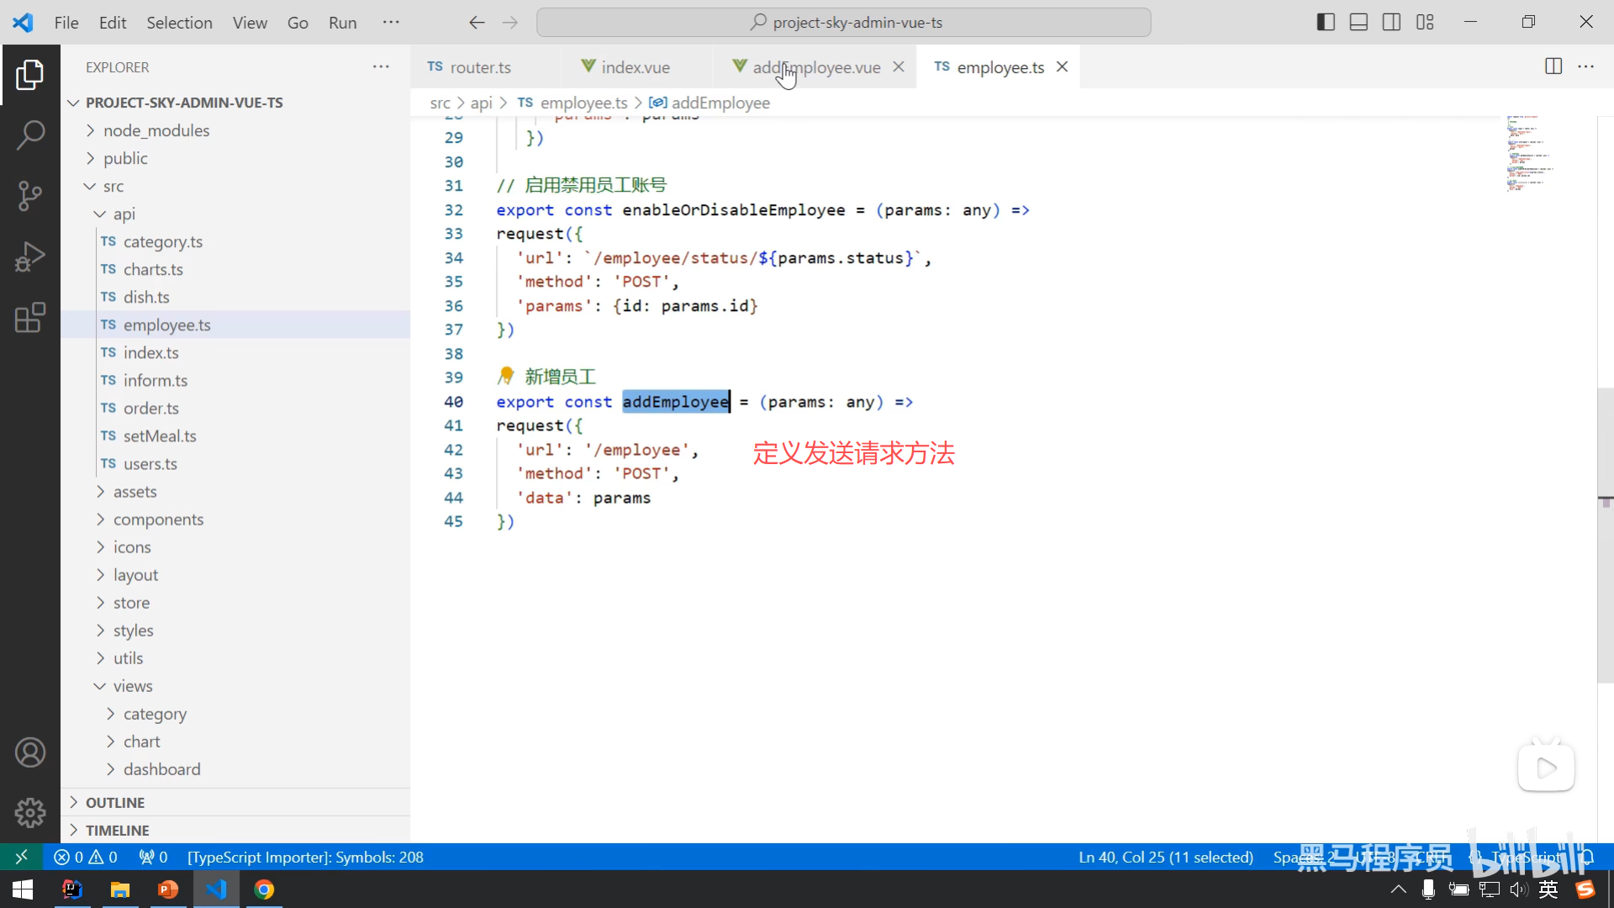
Task: Split the editor to the right
Action: [1553, 66]
